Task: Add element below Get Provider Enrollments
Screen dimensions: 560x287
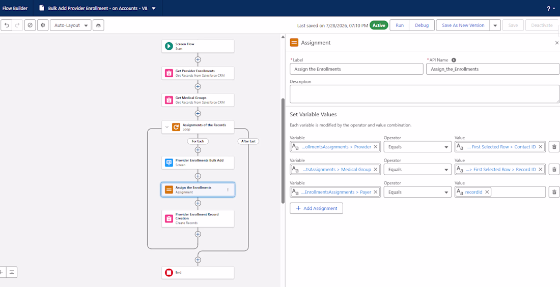Action: (x=198, y=87)
